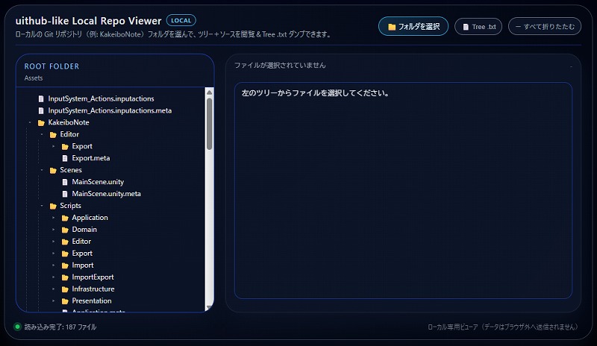The height and width of the screenshot is (346, 597).
Task: Expand the Application folder arrow
Action: tap(54, 218)
